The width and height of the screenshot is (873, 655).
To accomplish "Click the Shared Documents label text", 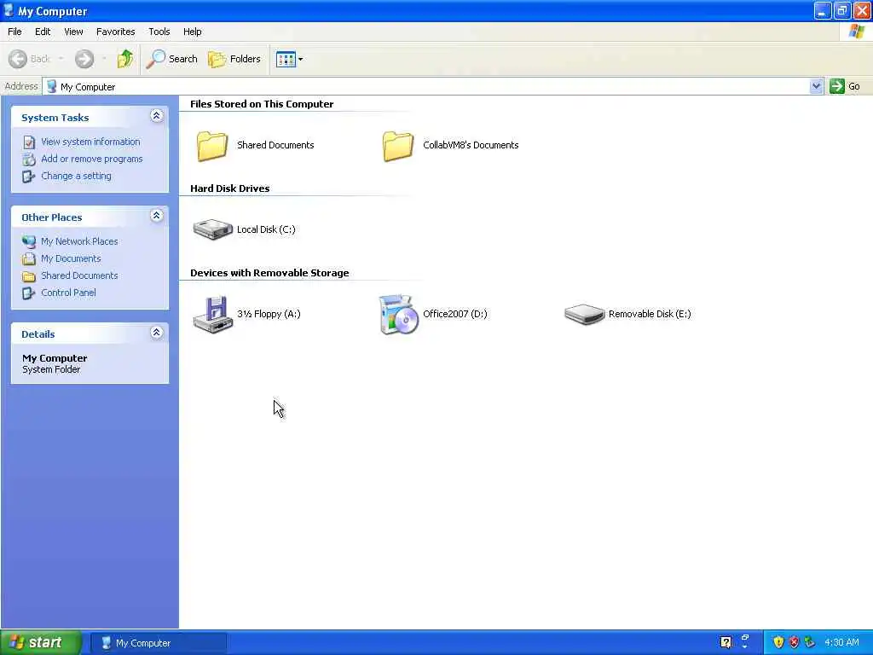I will [275, 145].
